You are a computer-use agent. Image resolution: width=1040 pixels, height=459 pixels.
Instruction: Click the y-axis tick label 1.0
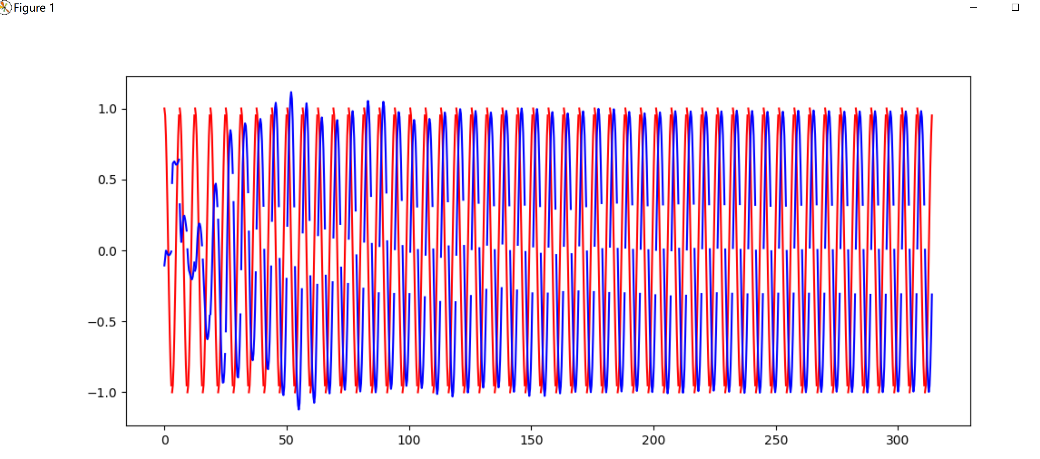coord(107,109)
